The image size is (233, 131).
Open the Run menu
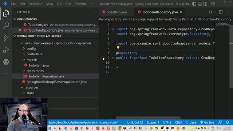68,4
